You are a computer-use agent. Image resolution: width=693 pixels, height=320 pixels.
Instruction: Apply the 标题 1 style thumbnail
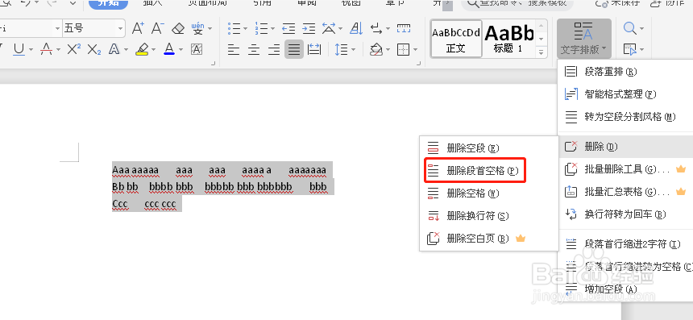click(x=508, y=39)
